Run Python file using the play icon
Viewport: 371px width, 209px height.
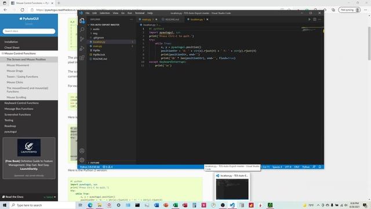pyautogui.click(x=309, y=19)
